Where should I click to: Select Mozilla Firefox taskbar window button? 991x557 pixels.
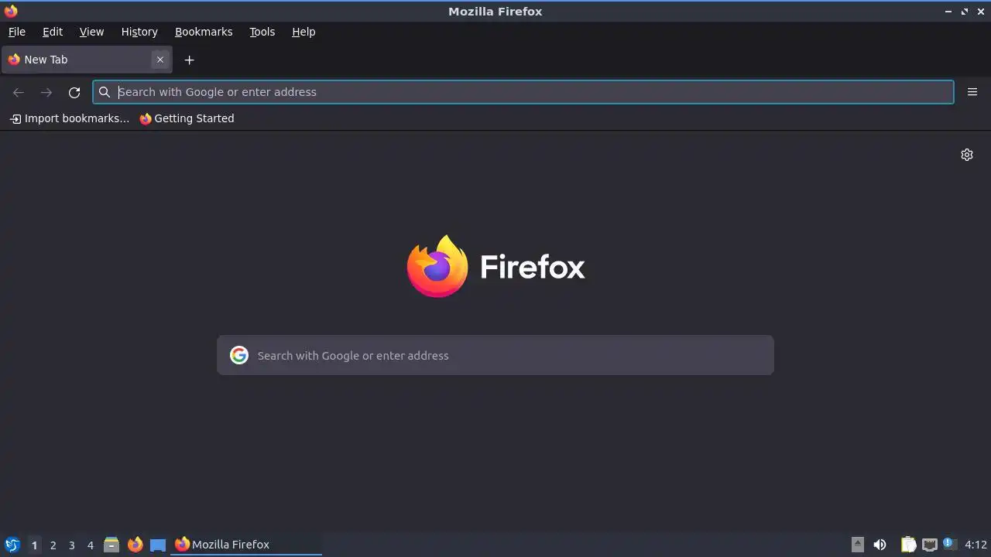click(247, 545)
